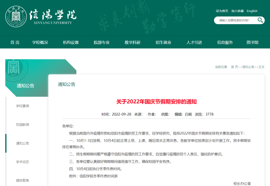Viewport: 270px width, 186px height.
Task: Select 学校要闻 in the sidebar
Action: 22,106
